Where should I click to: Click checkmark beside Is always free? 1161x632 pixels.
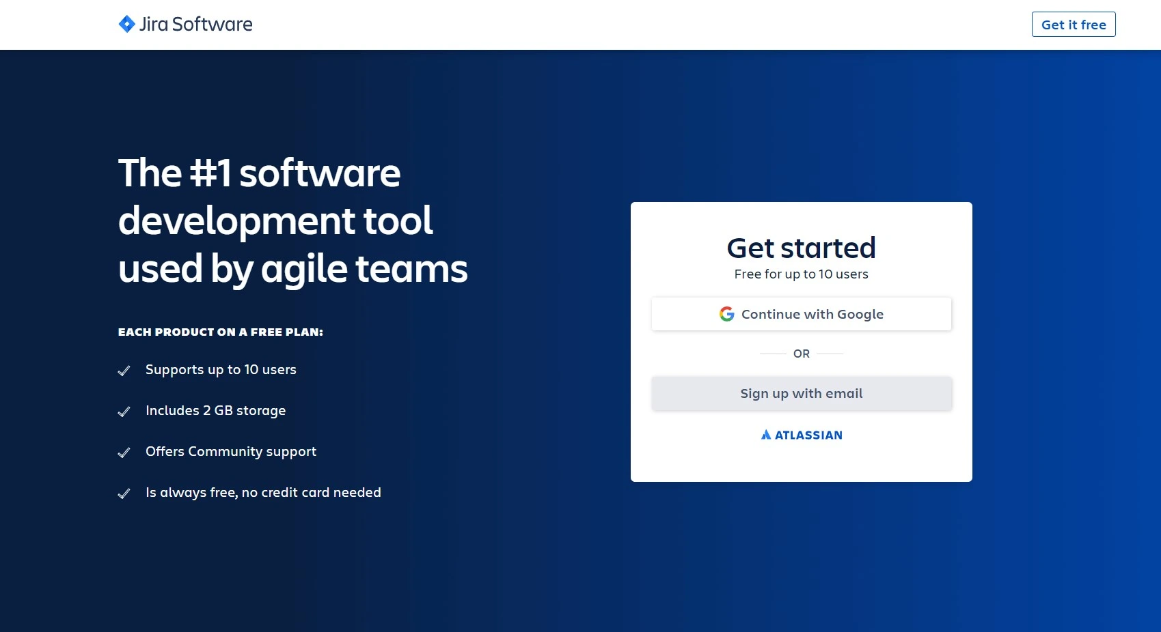[124, 493]
